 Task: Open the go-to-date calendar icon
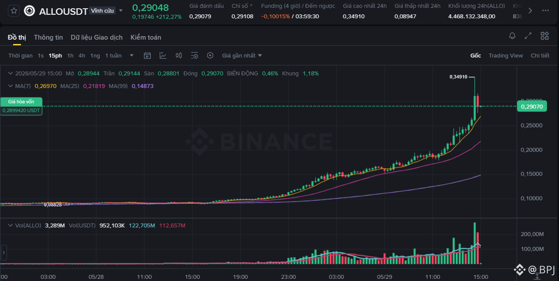[x=147, y=55]
